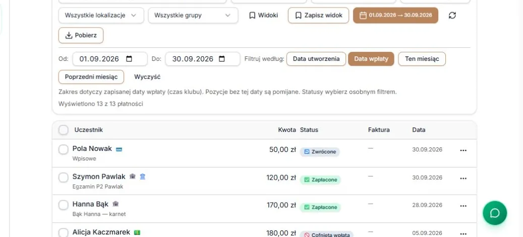
Task: Click card payment icon next to Pola Nowak
Action: 119,149
